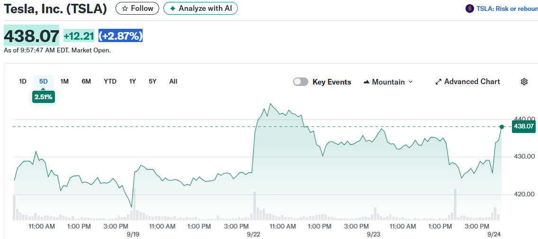Click the 2.51% return badge
Viewport: 538px width, 239px height.
point(44,97)
